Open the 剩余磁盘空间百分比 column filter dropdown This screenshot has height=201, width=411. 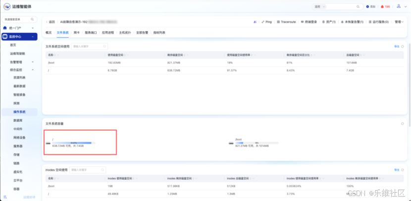click(314, 55)
